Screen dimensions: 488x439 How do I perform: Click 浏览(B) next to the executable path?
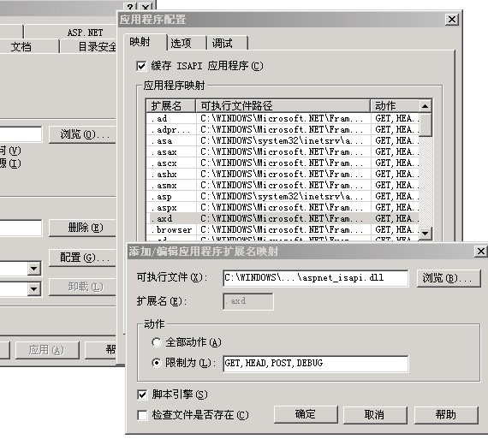449,278
